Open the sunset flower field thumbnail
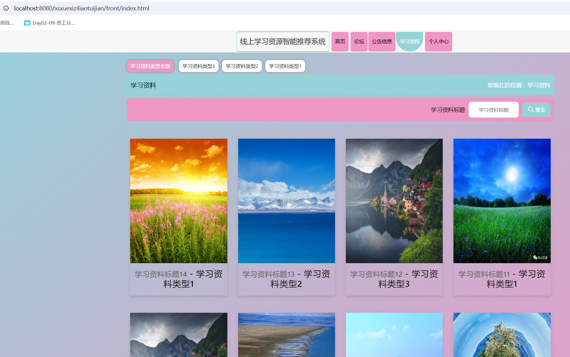This screenshot has height=357, width=570. (x=179, y=201)
